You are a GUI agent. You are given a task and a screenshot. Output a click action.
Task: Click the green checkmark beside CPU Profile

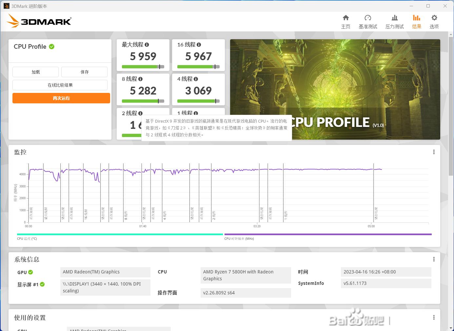tap(52, 46)
